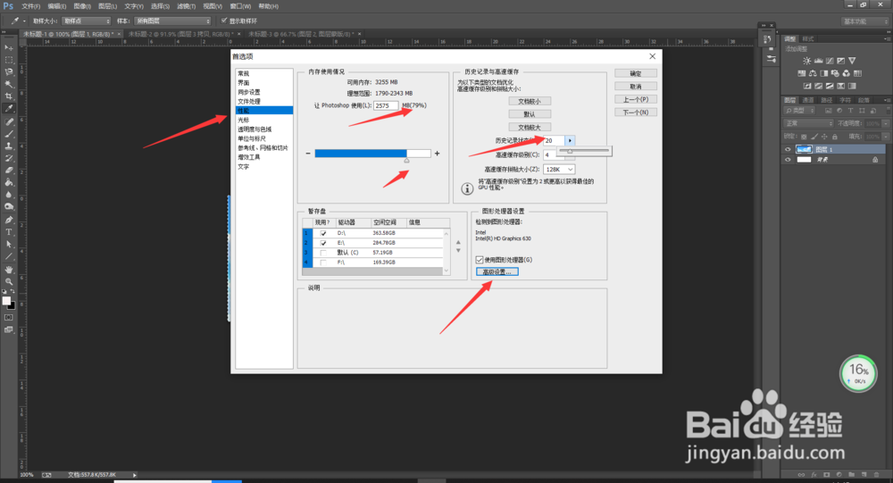893x483 pixels.
Task: Select the Pen tool
Action: (x=9, y=220)
